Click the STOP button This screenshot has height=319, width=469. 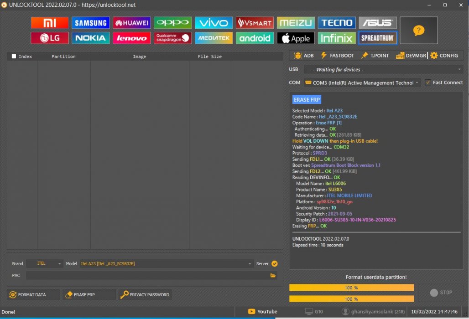coord(441,293)
